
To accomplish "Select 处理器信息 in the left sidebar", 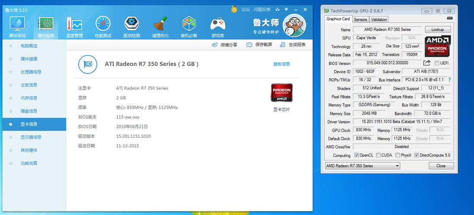I will [x=31, y=72].
